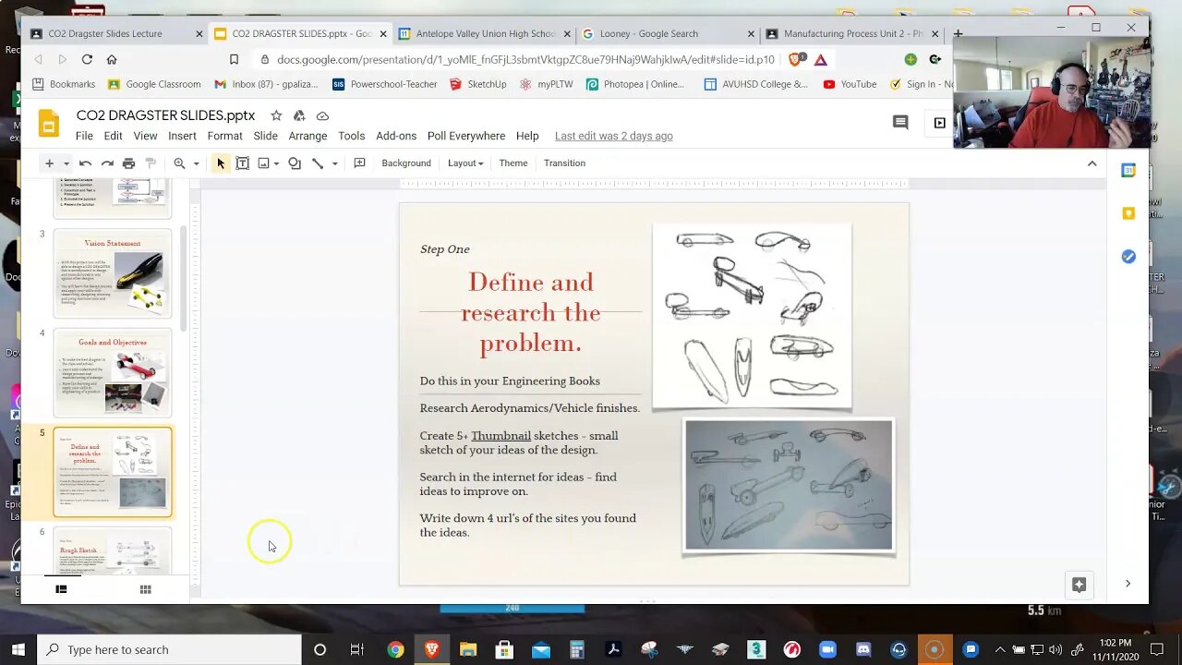Click the Theme button
The image size is (1182, 665).
(x=513, y=163)
